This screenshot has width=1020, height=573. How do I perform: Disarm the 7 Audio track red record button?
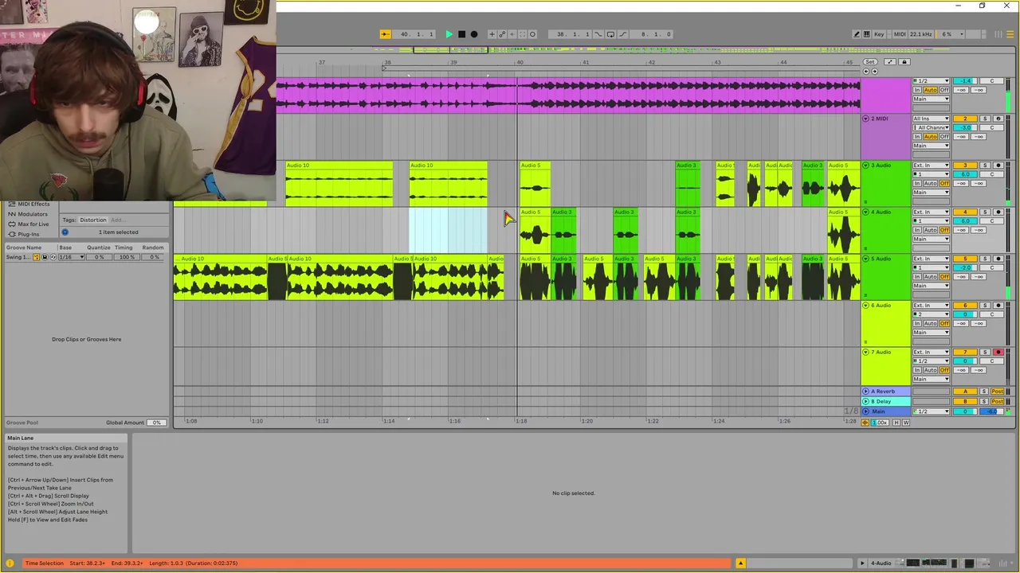[998, 353]
